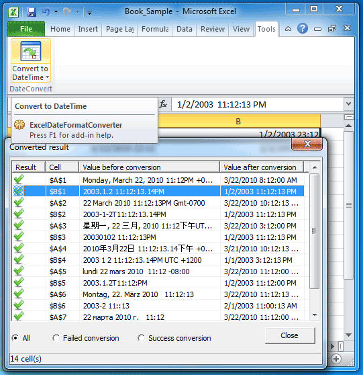Viewport: 363px width, 375px height.
Task: Open the green File tab
Action: [x=26, y=29]
